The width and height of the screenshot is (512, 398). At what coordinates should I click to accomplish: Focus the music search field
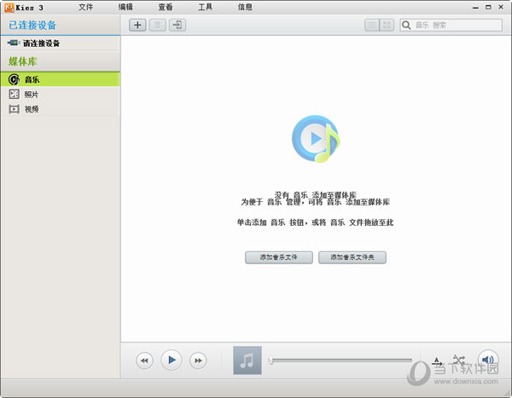tap(451, 25)
